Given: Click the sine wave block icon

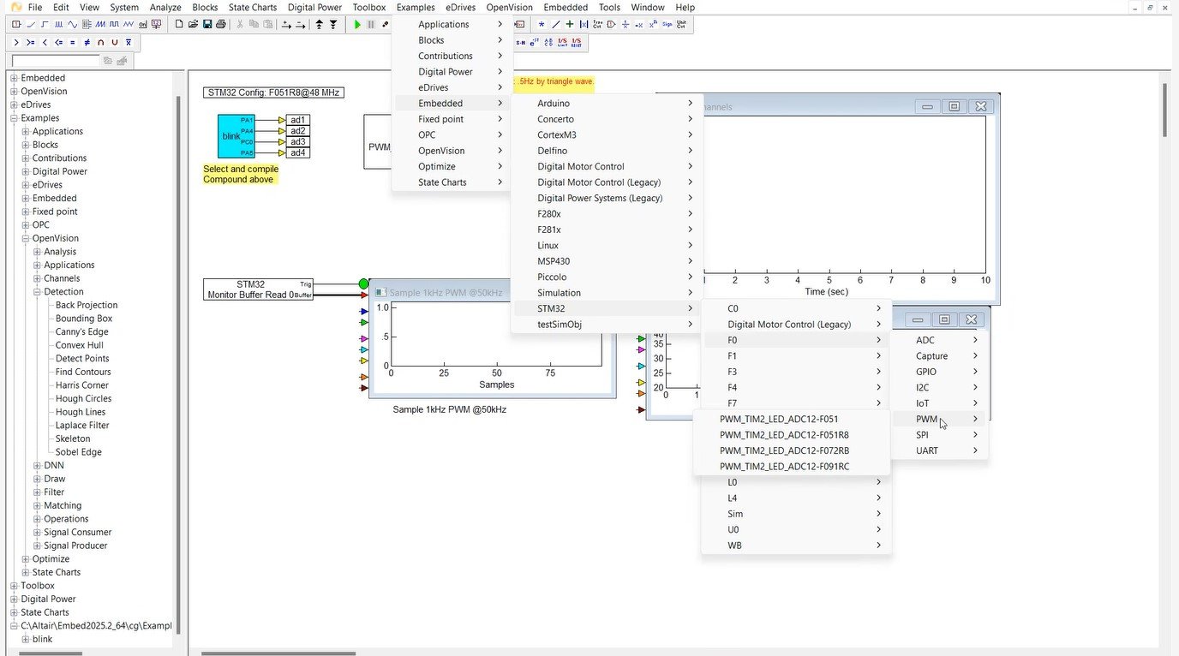Looking at the screenshot, I should coord(72,24).
